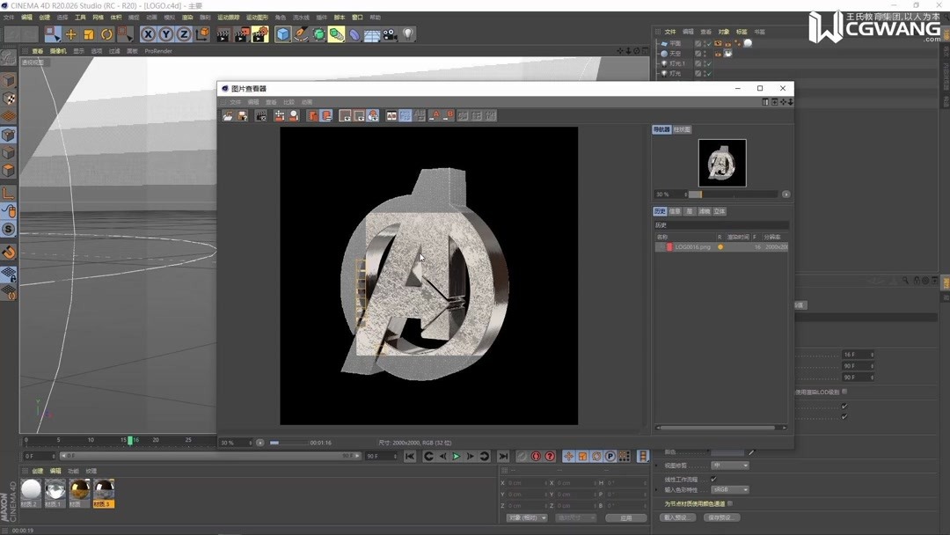Screen dimensions: 950x535
Task: Select the Rotate tool in the main toolbar
Action: [106, 33]
